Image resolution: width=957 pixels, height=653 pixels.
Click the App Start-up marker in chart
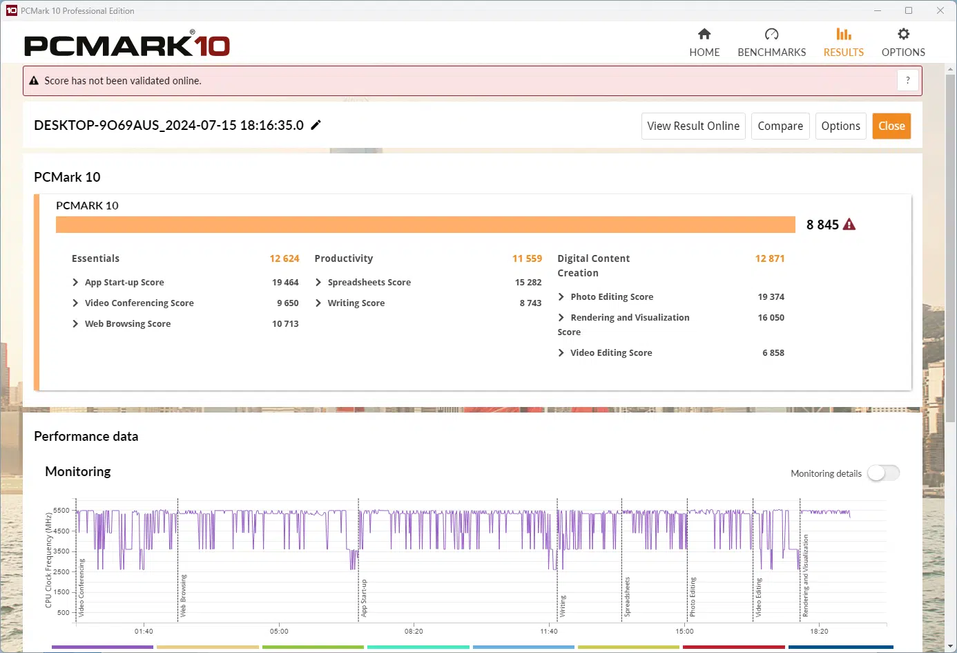point(364,598)
